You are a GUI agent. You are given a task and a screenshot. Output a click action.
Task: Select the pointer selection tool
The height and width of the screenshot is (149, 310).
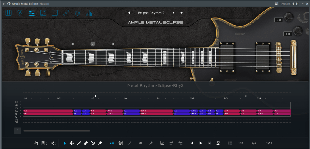click(64, 143)
